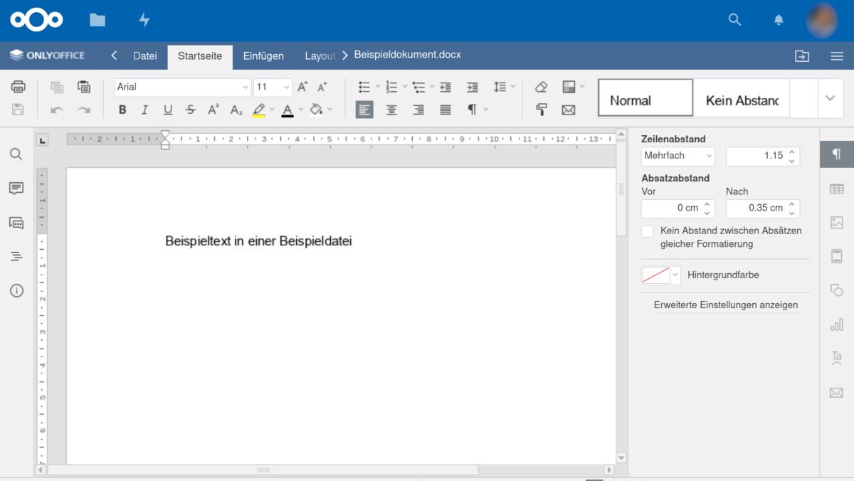Expand the paragraph styles gallery

[830, 98]
